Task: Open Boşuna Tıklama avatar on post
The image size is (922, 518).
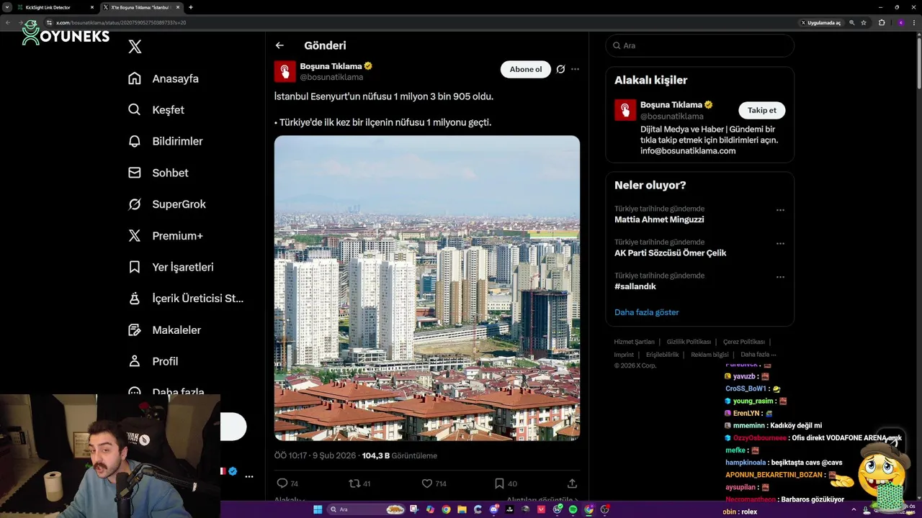Action: [x=285, y=71]
